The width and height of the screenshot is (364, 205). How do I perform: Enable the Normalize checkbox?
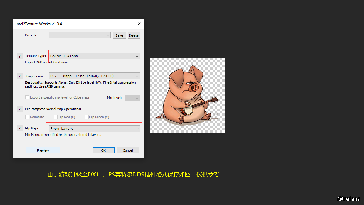28,117
